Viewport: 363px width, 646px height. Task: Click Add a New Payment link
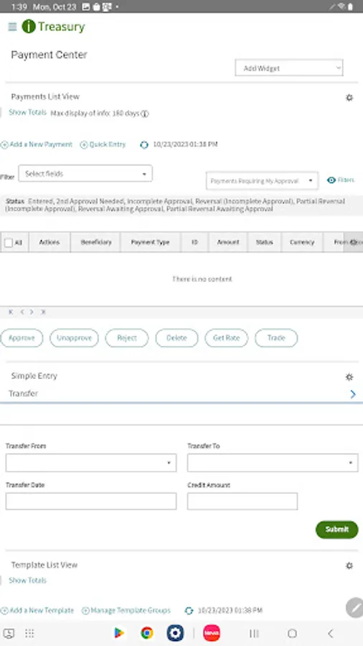click(37, 144)
